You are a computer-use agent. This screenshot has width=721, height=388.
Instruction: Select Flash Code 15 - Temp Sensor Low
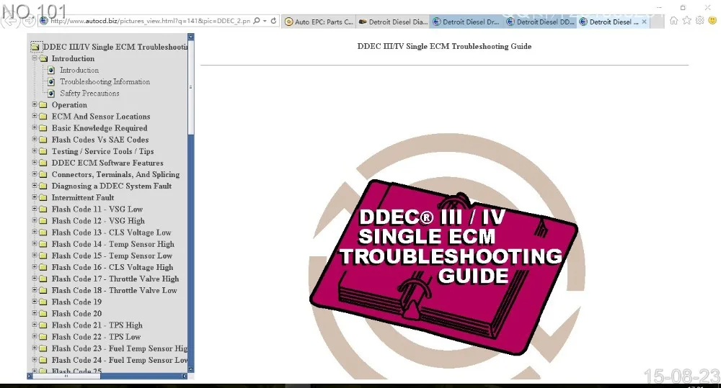coord(112,256)
